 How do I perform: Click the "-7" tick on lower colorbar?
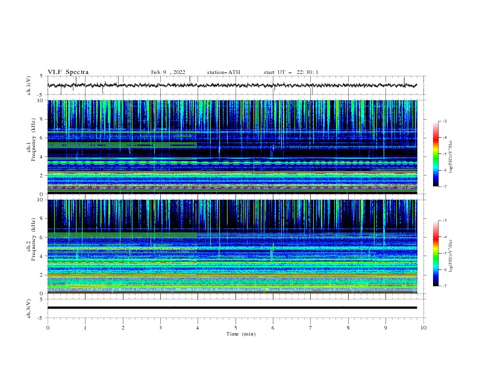click(x=444, y=286)
